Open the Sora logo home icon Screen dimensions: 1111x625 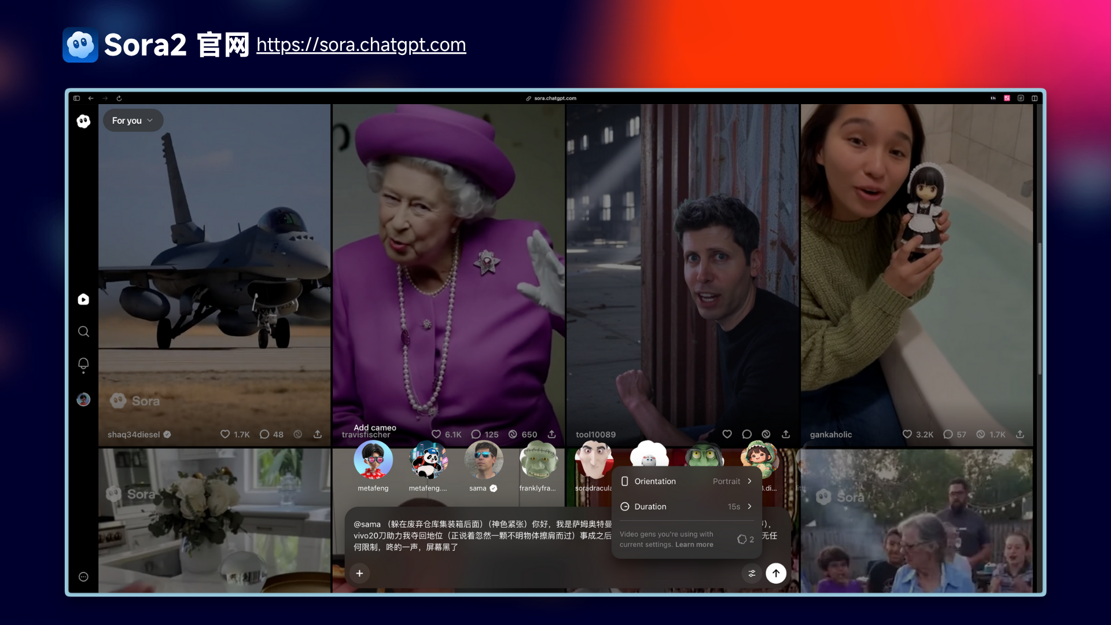tap(83, 121)
